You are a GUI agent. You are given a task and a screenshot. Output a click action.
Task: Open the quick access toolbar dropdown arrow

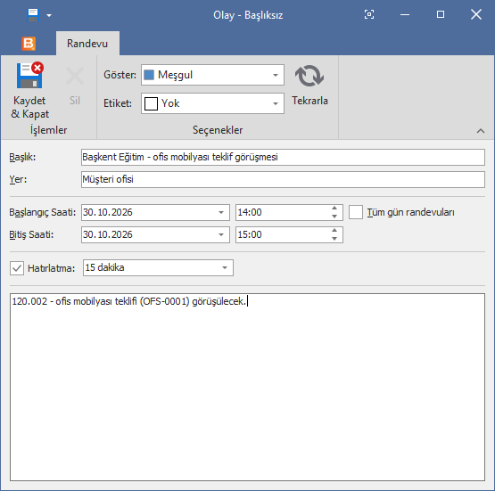pyautogui.click(x=49, y=15)
